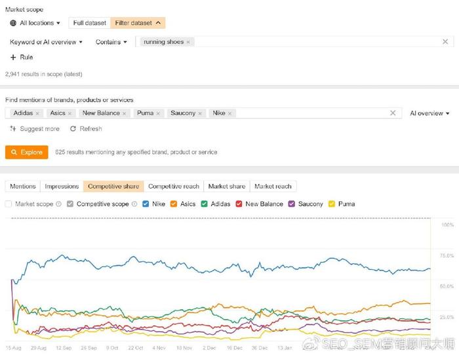Select the Competitive share tab
The image size is (459, 355).
click(113, 186)
